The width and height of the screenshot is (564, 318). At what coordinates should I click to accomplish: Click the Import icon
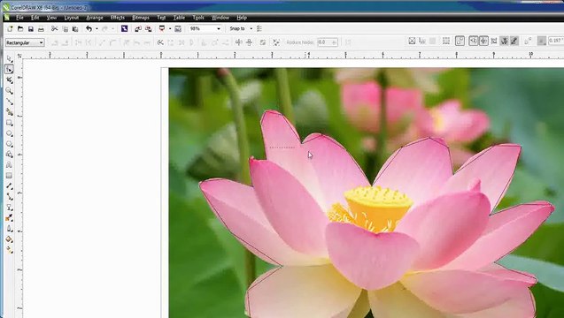(138, 29)
